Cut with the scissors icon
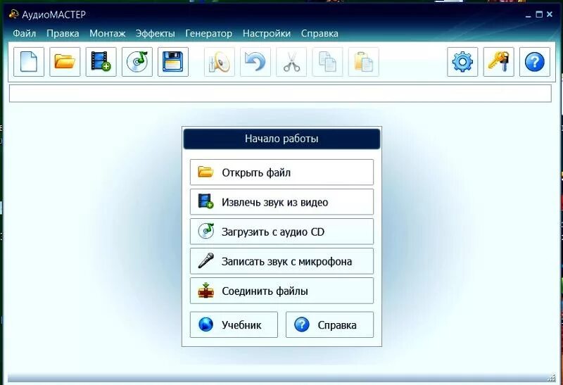Screen dimensions: 563x385 [x=291, y=62]
